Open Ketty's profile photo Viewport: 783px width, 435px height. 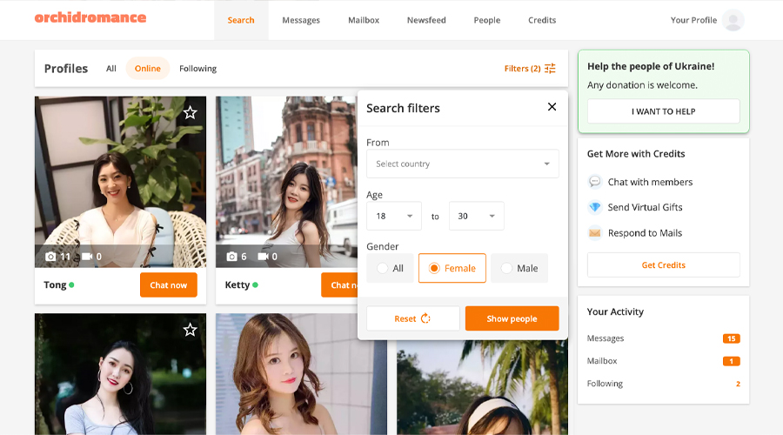coord(286,182)
